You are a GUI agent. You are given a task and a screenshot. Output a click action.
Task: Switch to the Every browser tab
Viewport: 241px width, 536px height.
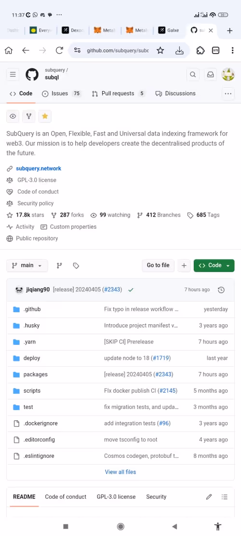point(41,30)
